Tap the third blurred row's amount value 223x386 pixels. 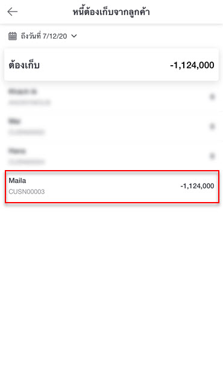(x=212, y=156)
